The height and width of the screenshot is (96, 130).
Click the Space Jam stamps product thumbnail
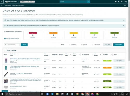(x=6, y=81)
